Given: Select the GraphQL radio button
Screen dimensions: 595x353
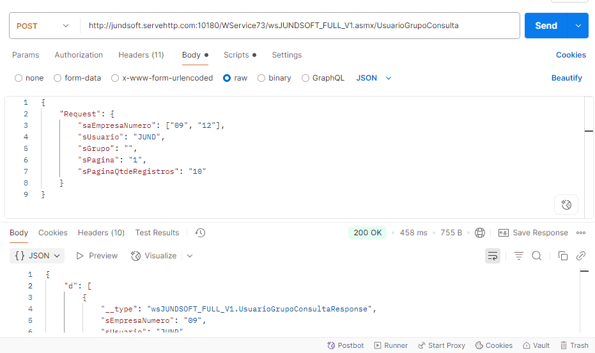Looking at the screenshot, I should click(305, 78).
